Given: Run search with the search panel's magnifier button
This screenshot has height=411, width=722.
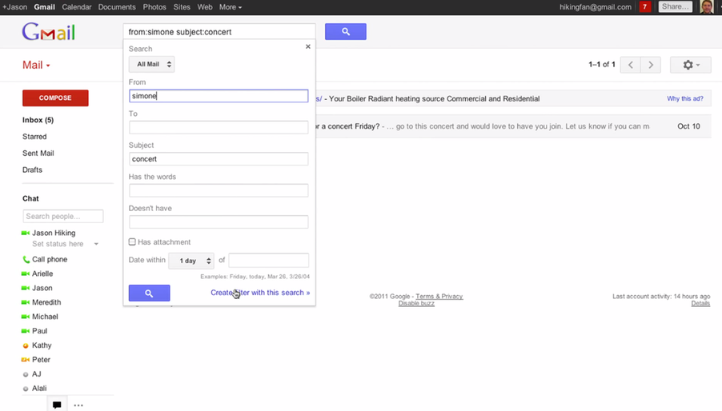Looking at the screenshot, I should tap(149, 293).
